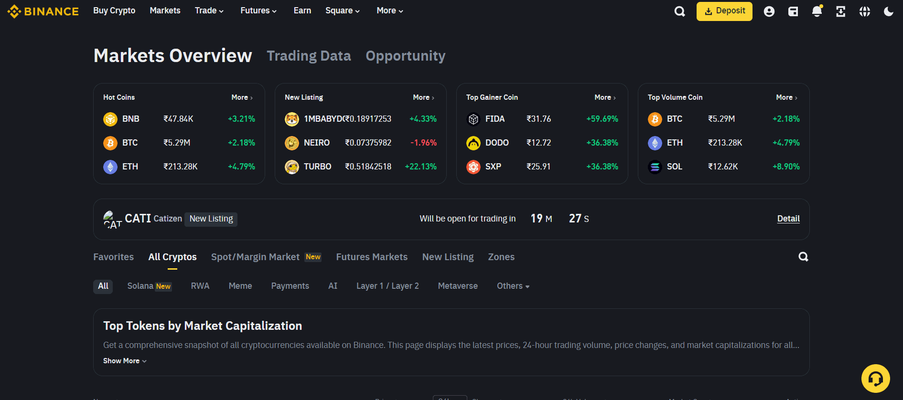The width and height of the screenshot is (903, 400).
Task: Open the CATI Detail link
Action: [x=788, y=219]
